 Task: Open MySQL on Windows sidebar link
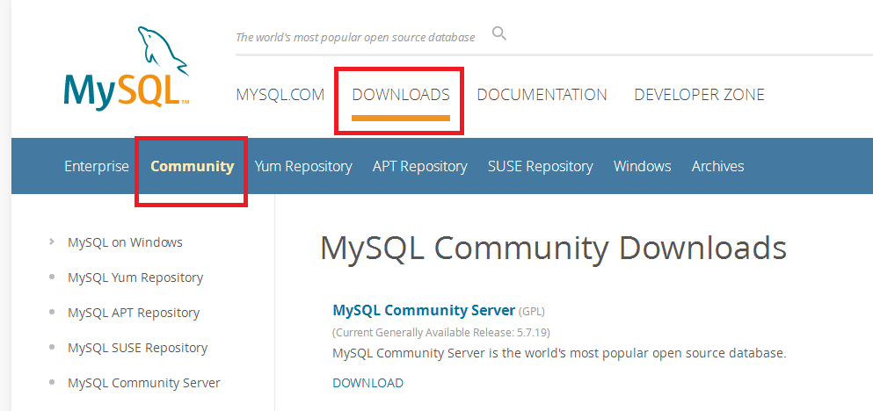coord(125,242)
